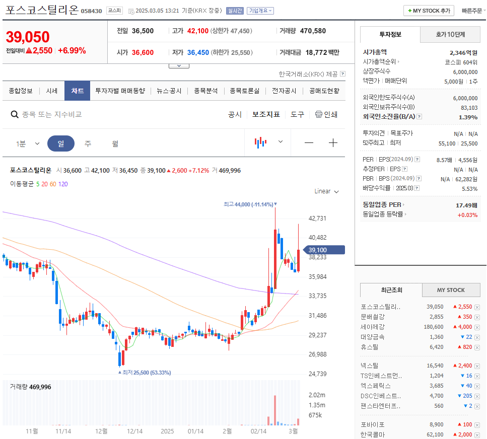487x439 pixels.
Task: Click the 종목 또는 지수비교 search field
Action: (x=52, y=115)
